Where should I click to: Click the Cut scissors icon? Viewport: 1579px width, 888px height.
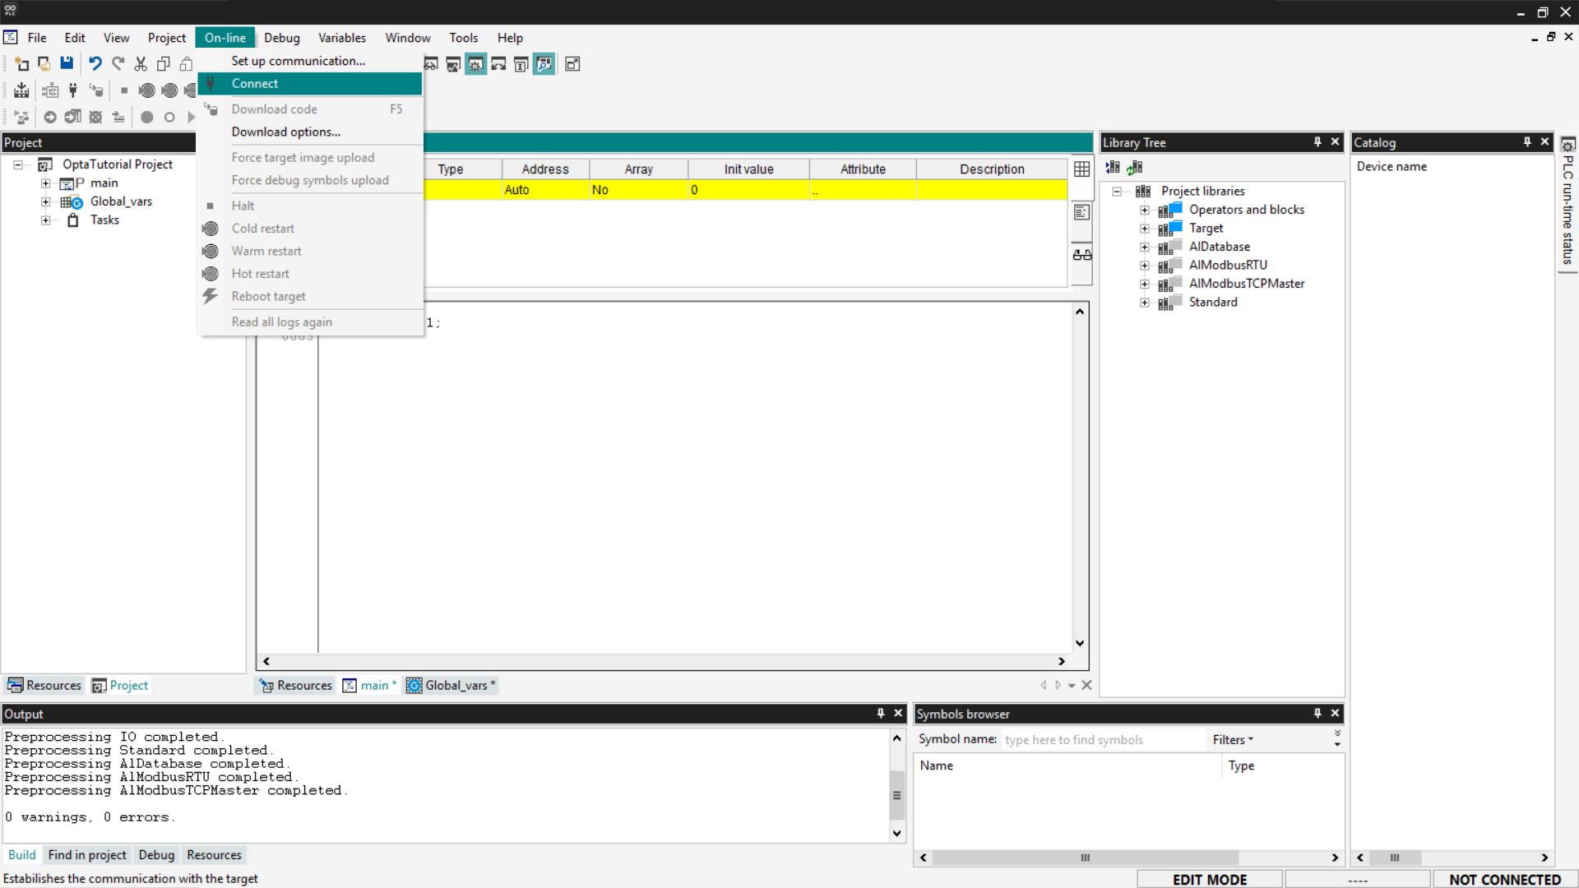coord(141,64)
